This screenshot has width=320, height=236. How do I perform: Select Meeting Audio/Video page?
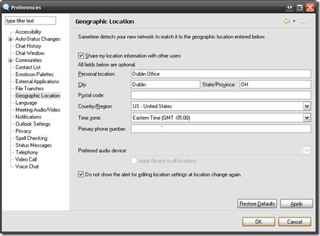[x=37, y=110]
